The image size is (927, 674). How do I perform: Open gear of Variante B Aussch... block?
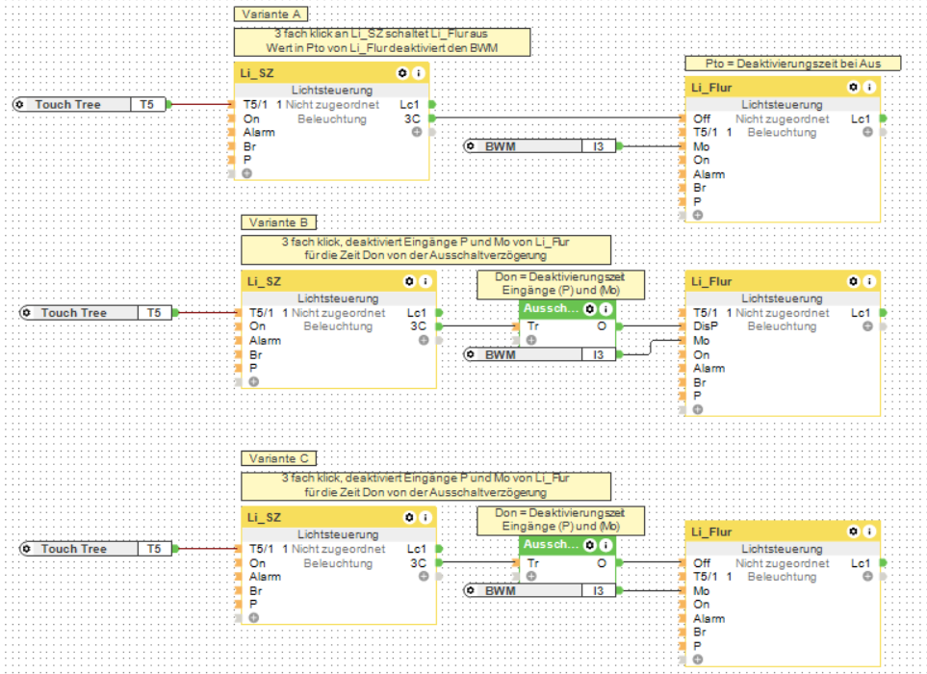click(x=590, y=309)
